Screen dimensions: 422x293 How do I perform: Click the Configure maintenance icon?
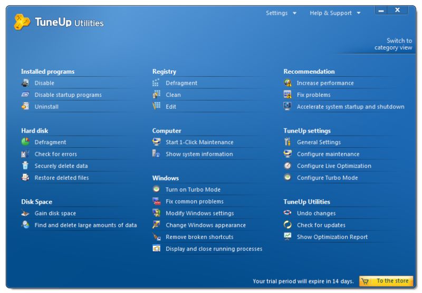tap(287, 154)
